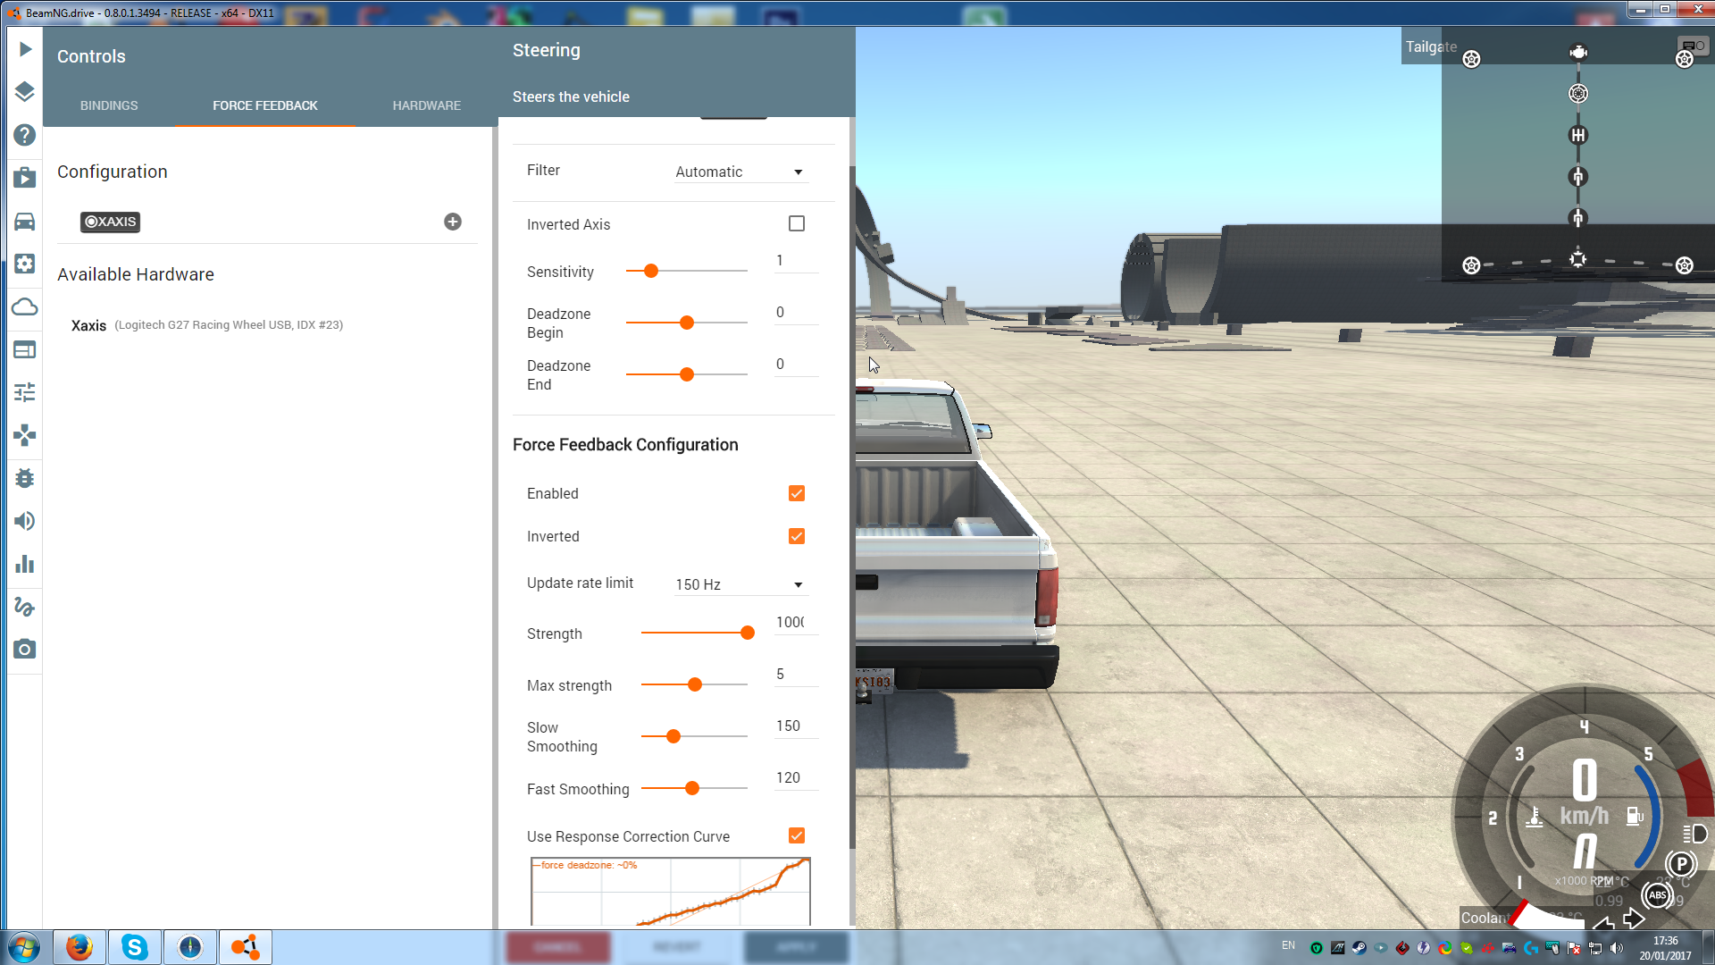Adjust the Max strength slider handle
Image resolution: width=1715 pixels, height=965 pixels.
[x=695, y=684]
